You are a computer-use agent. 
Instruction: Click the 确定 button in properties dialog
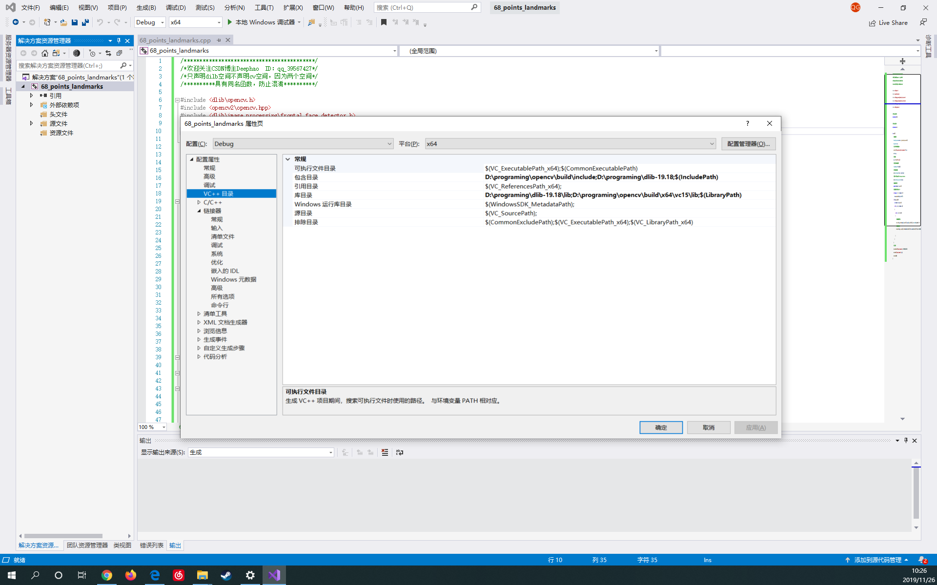661,428
